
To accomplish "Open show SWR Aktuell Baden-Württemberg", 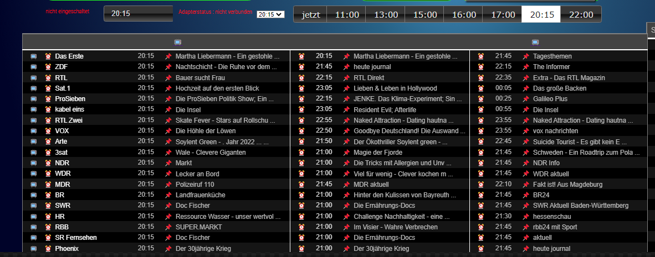I will [x=581, y=206].
